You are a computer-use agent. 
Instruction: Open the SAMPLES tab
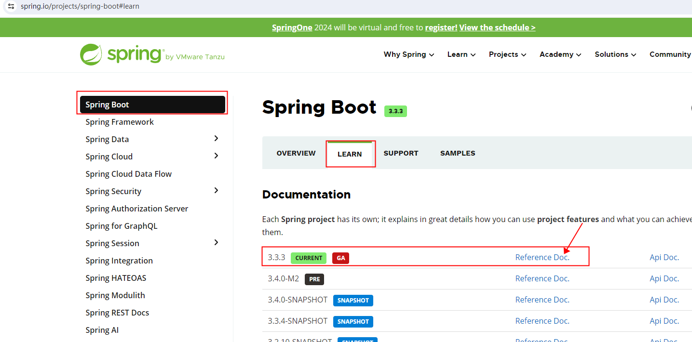(458, 153)
